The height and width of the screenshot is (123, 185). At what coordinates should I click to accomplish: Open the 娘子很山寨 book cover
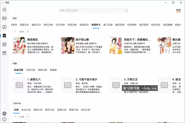pyautogui.click(x=67, y=45)
